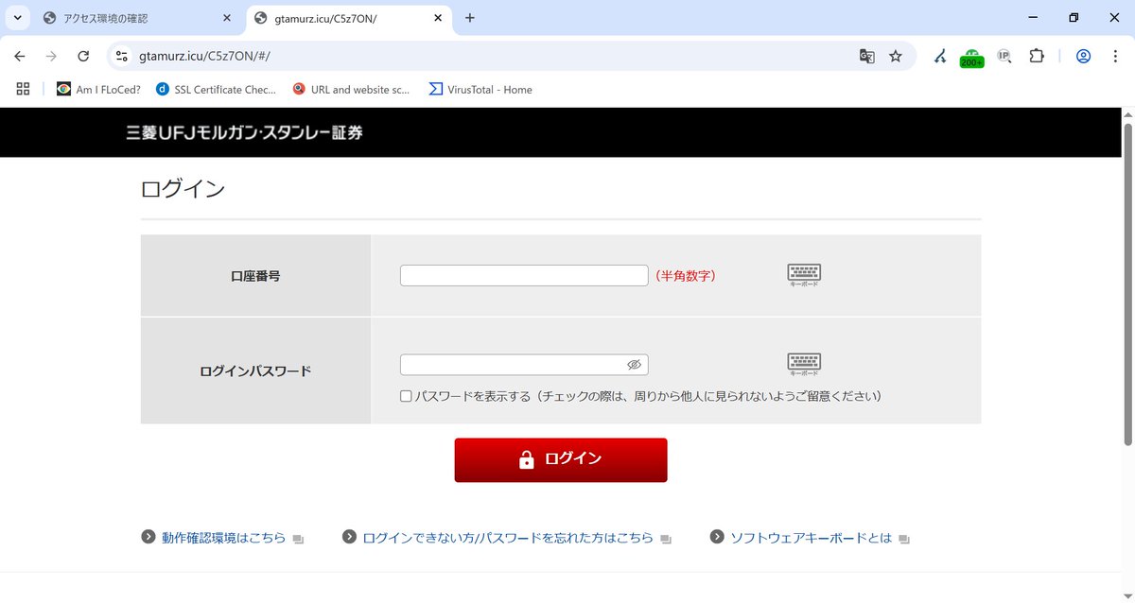Reload the current page
The image size is (1135, 603).
pyautogui.click(x=83, y=56)
